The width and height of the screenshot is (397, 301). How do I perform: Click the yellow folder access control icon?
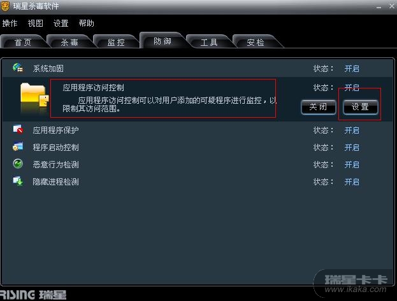34,97
